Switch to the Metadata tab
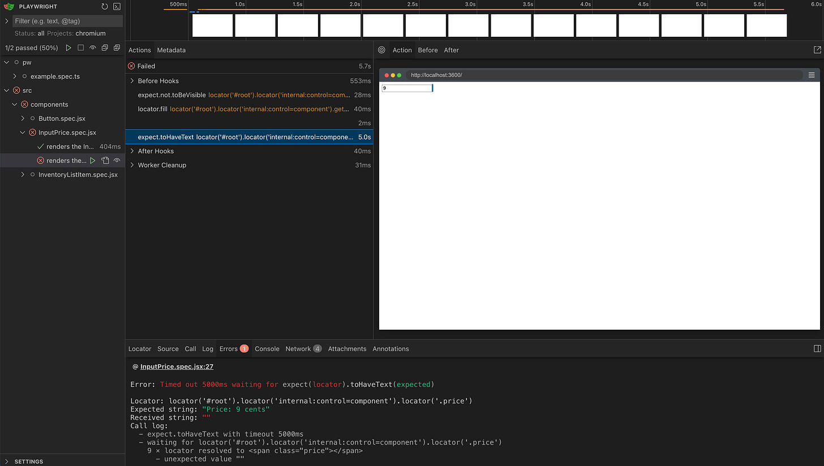Image resolution: width=824 pixels, height=466 pixels. pyautogui.click(x=171, y=50)
